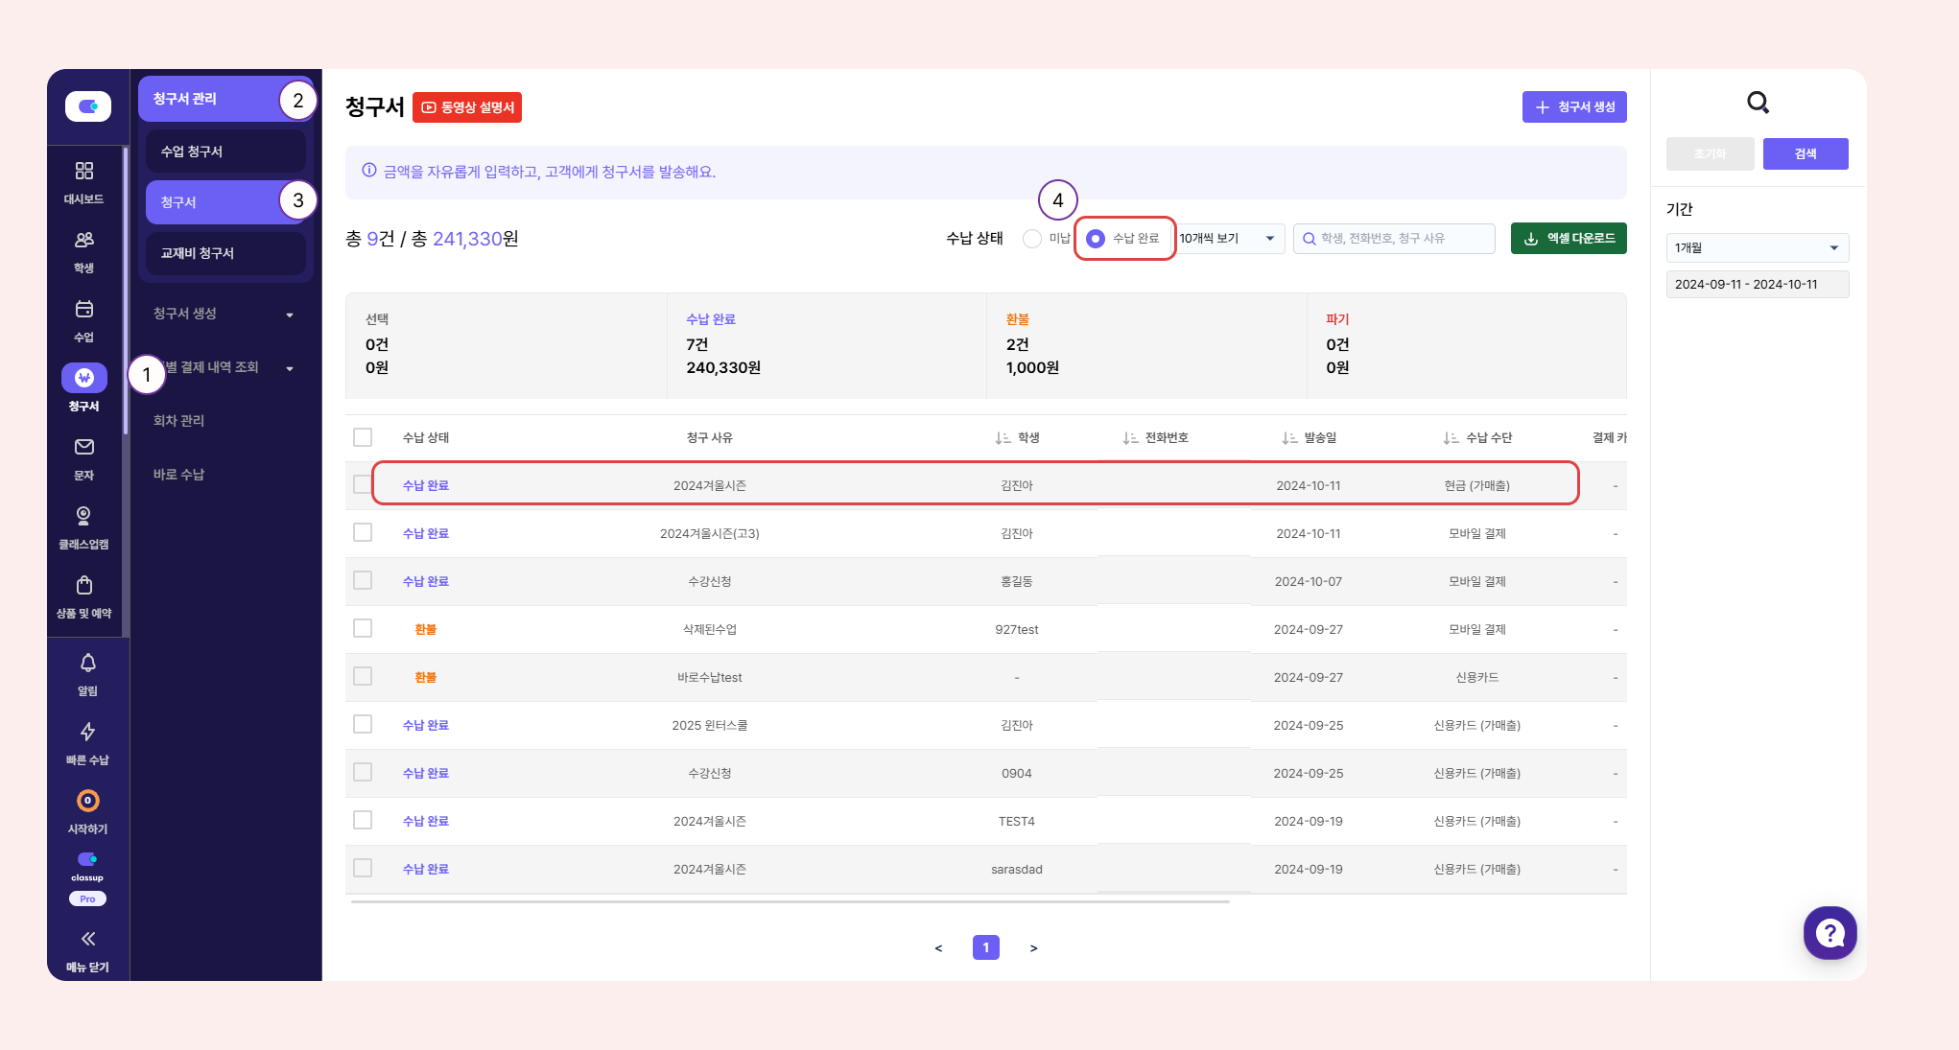Screen dimensions: 1959x1050
Task: Check the 수강신청 홍길동 row checkbox
Action: pyautogui.click(x=363, y=581)
